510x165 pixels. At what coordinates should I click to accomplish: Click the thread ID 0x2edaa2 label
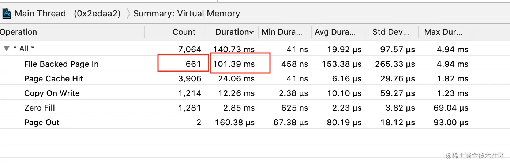tap(97, 14)
